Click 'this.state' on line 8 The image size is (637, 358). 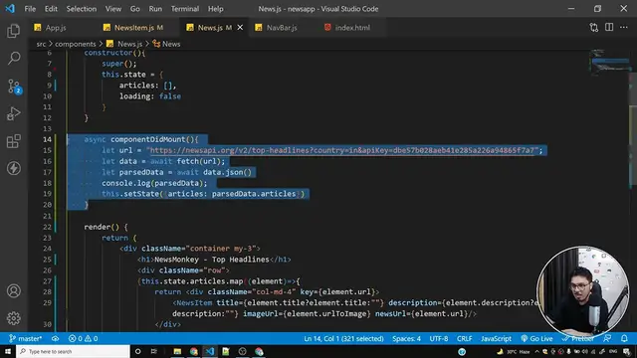click(x=123, y=75)
